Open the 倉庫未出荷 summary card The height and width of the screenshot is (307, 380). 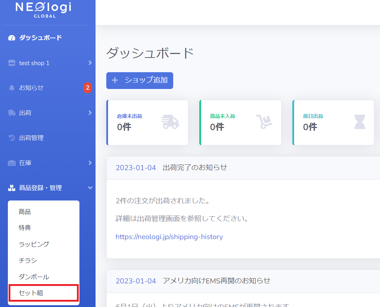point(147,123)
